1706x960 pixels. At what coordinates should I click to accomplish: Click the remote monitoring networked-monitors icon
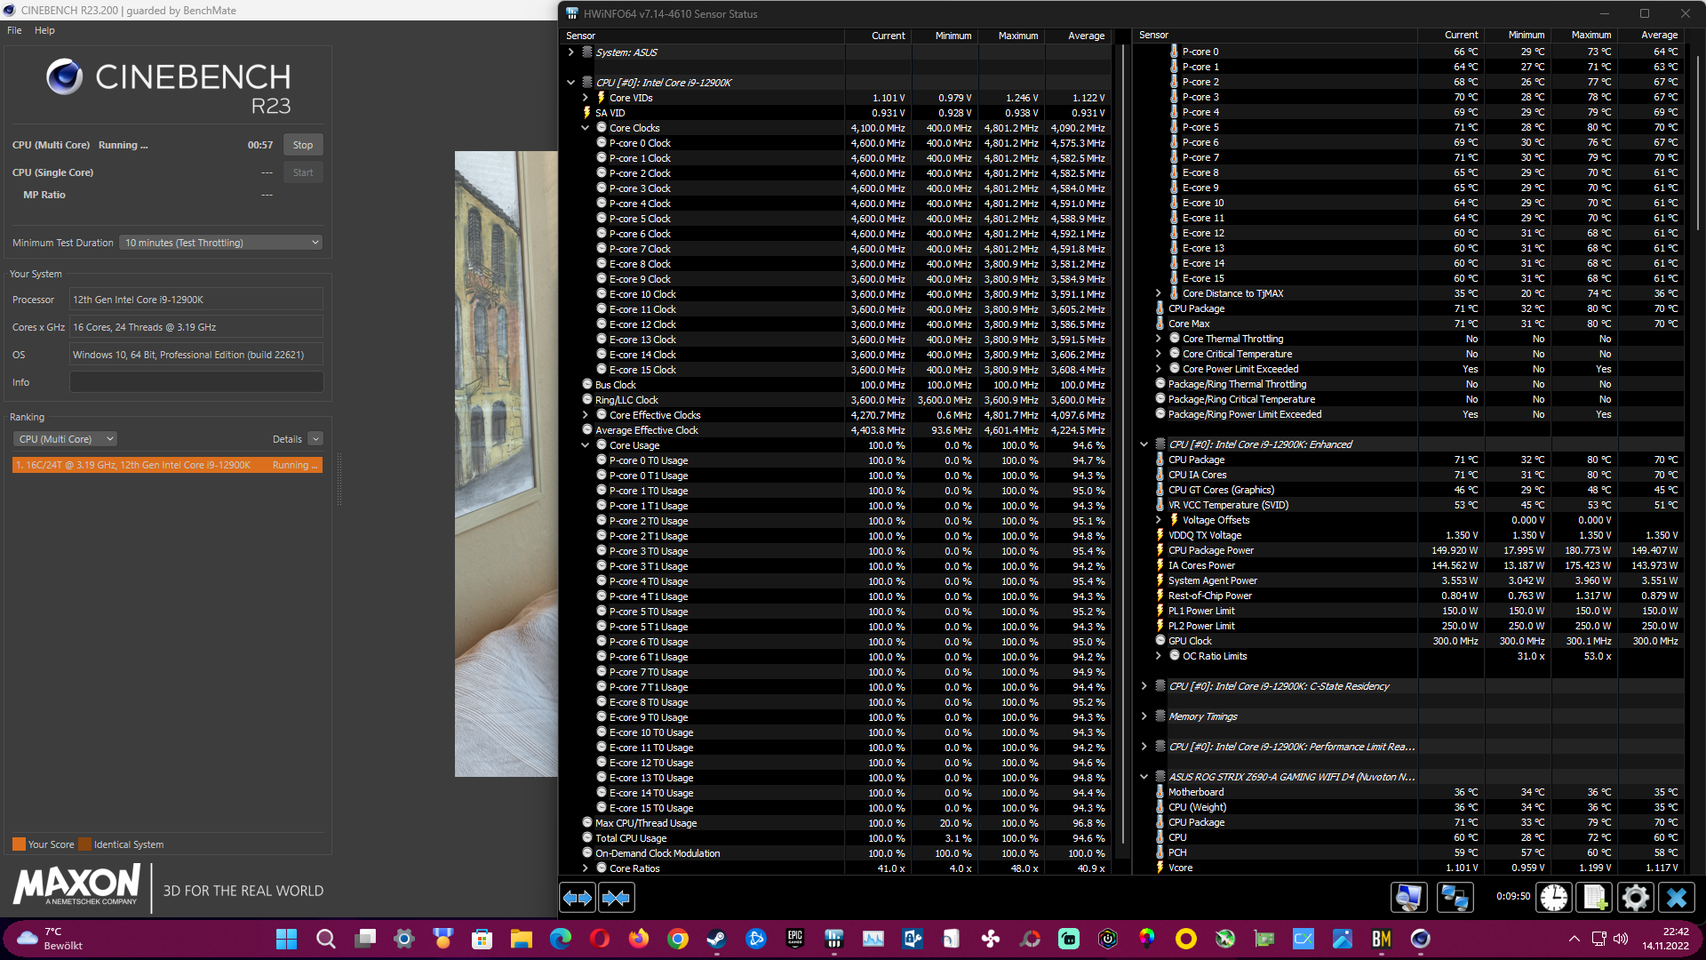coord(1455,898)
